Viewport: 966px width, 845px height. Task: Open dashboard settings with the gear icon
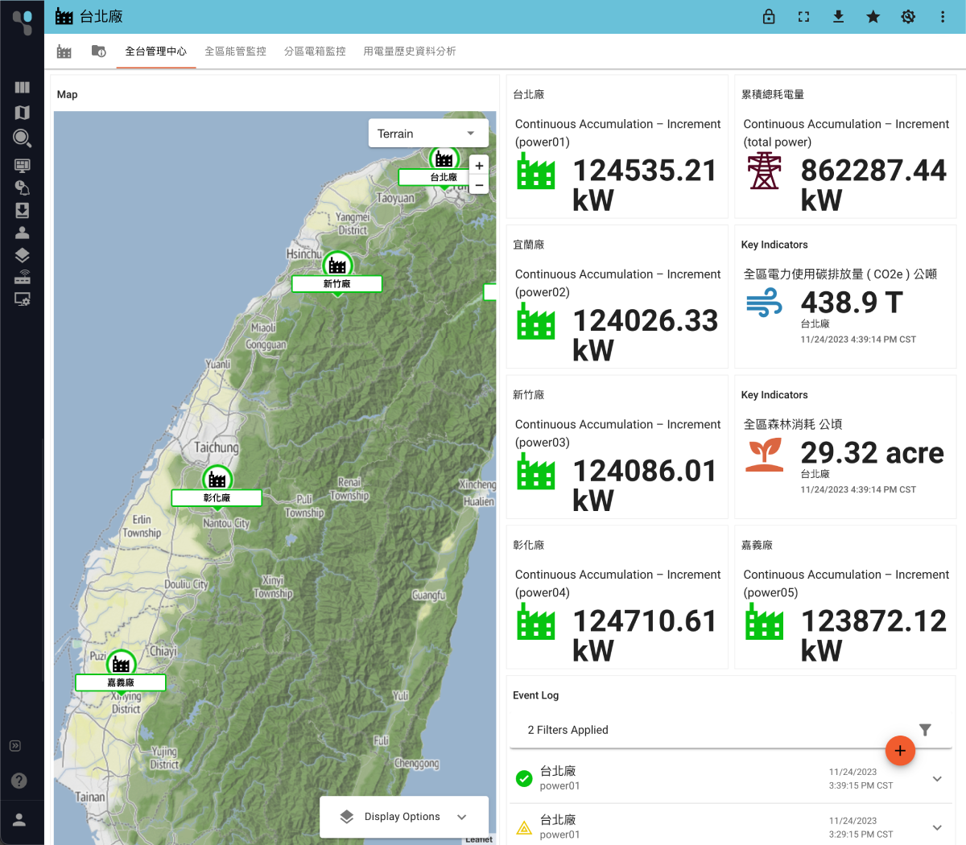pos(908,16)
